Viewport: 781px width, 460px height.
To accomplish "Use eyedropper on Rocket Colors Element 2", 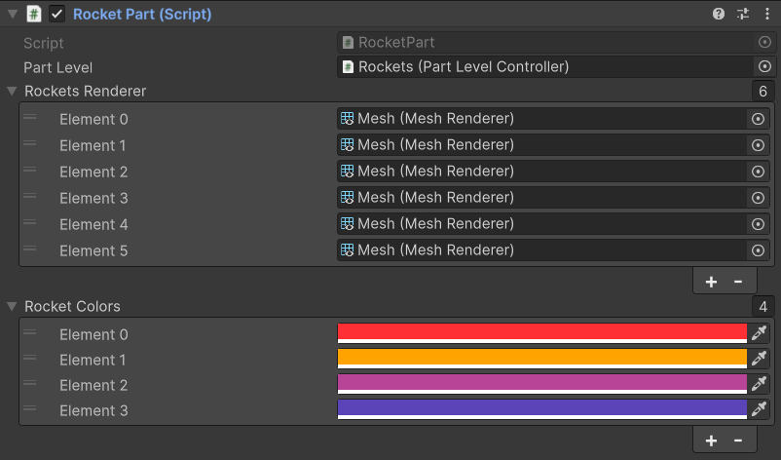I will tap(760, 384).
